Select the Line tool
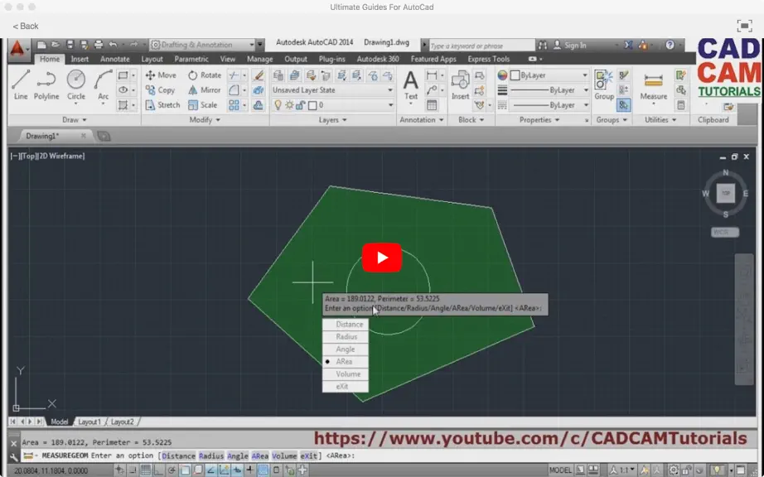Image resolution: width=764 pixels, height=477 pixels. tap(21, 84)
